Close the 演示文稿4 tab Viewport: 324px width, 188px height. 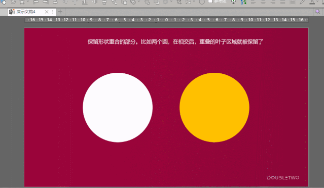(47, 12)
